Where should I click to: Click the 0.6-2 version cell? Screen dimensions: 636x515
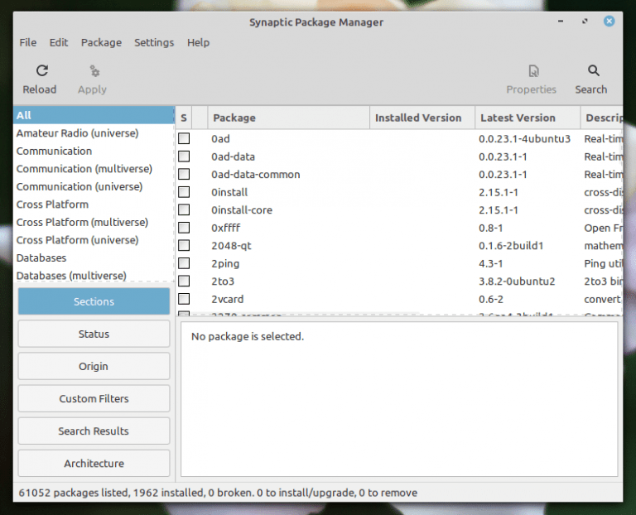tap(491, 299)
